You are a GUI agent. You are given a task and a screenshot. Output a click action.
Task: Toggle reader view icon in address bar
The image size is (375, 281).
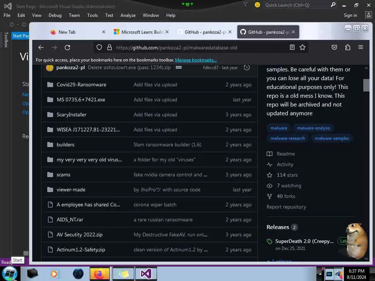click(x=292, y=47)
